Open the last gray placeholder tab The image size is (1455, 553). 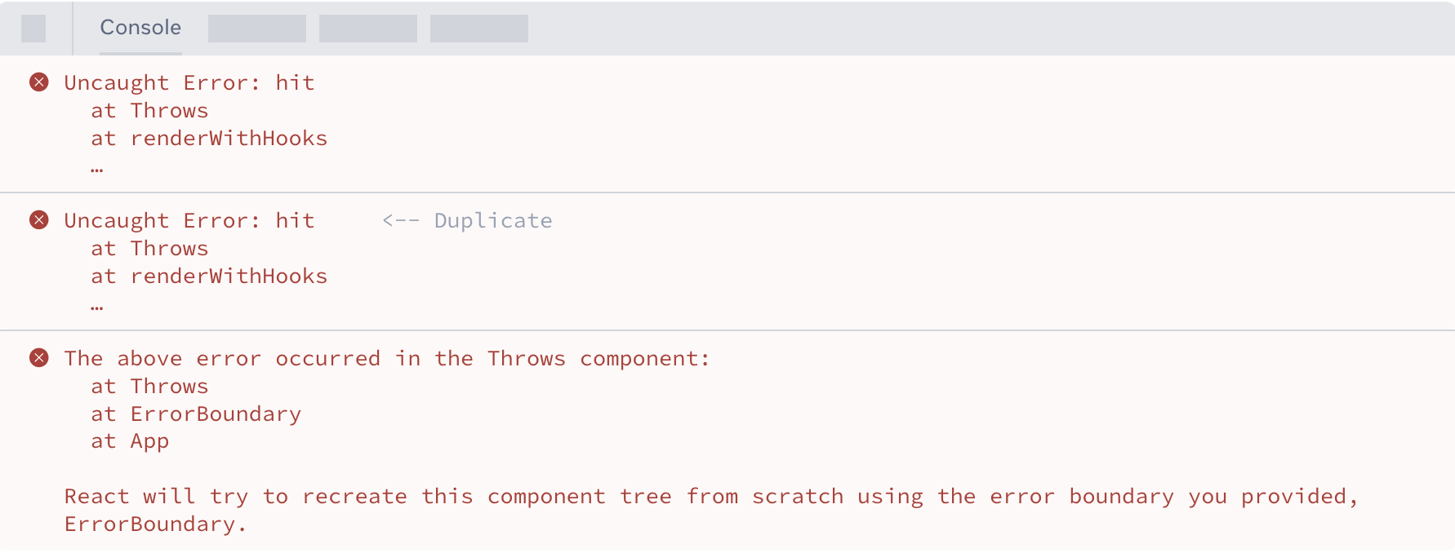click(479, 29)
